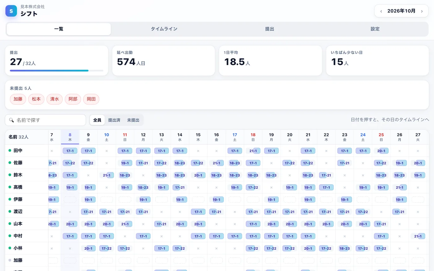Click 田中's 21-1 shift on the 18th
Screen dimensions: 434x271
[x=253, y=151]
